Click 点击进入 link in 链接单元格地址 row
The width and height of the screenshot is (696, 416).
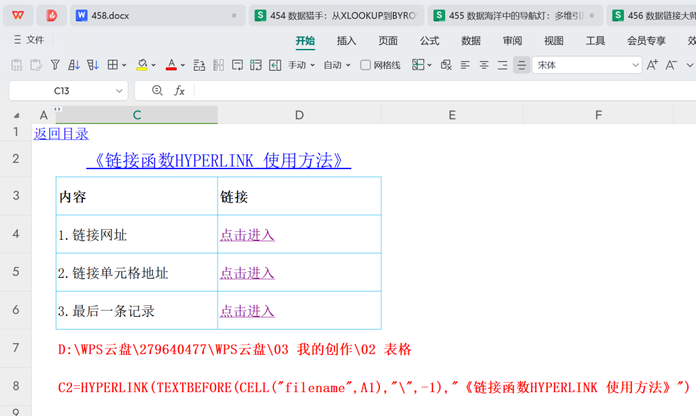[x=247, y=273]
